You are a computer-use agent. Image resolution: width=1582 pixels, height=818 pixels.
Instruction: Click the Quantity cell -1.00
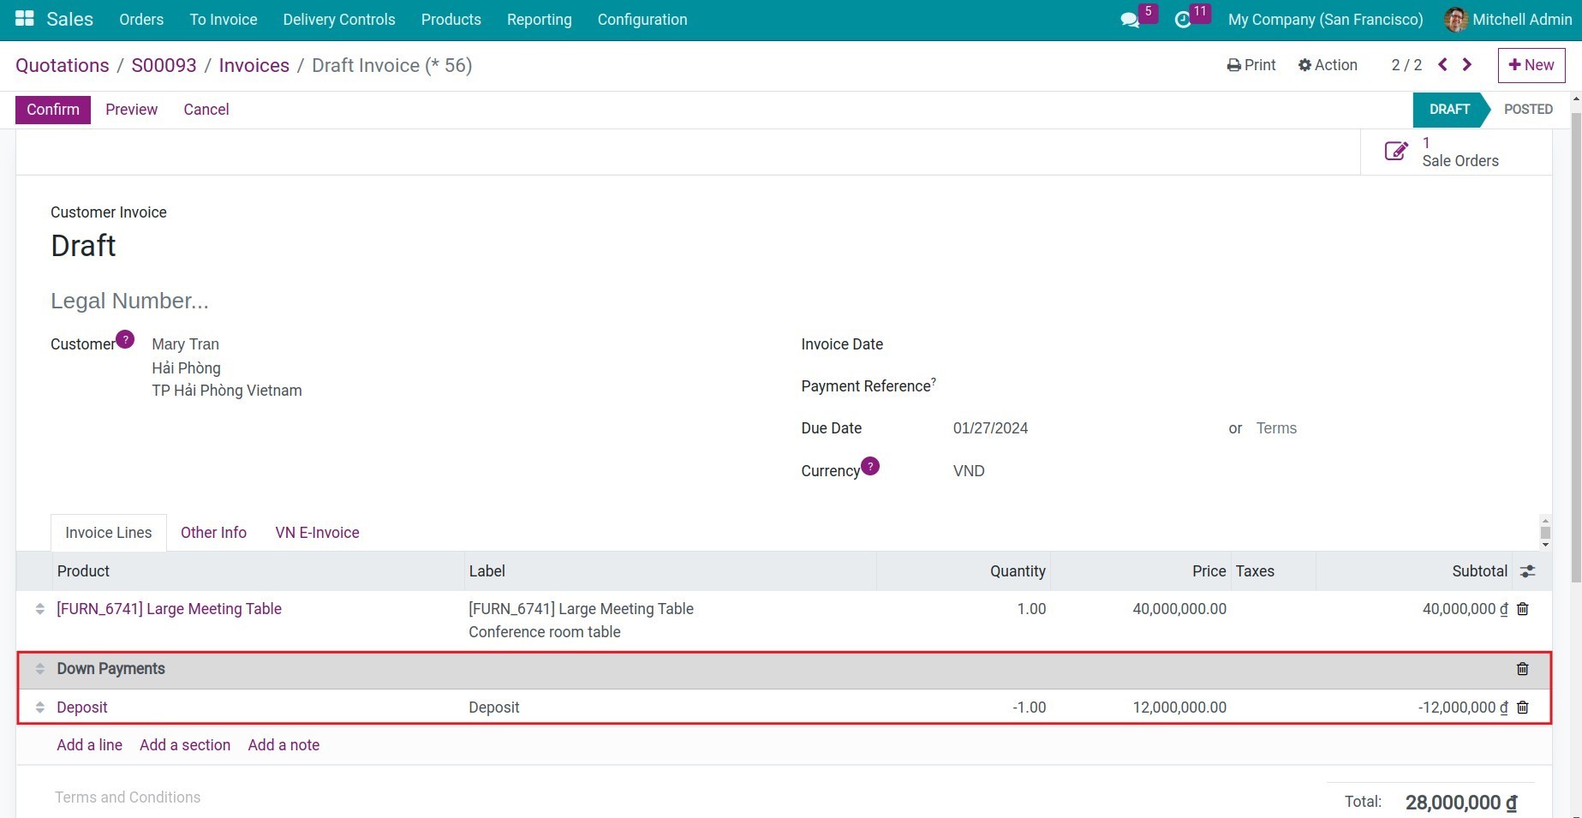[x=1029, y=708]
